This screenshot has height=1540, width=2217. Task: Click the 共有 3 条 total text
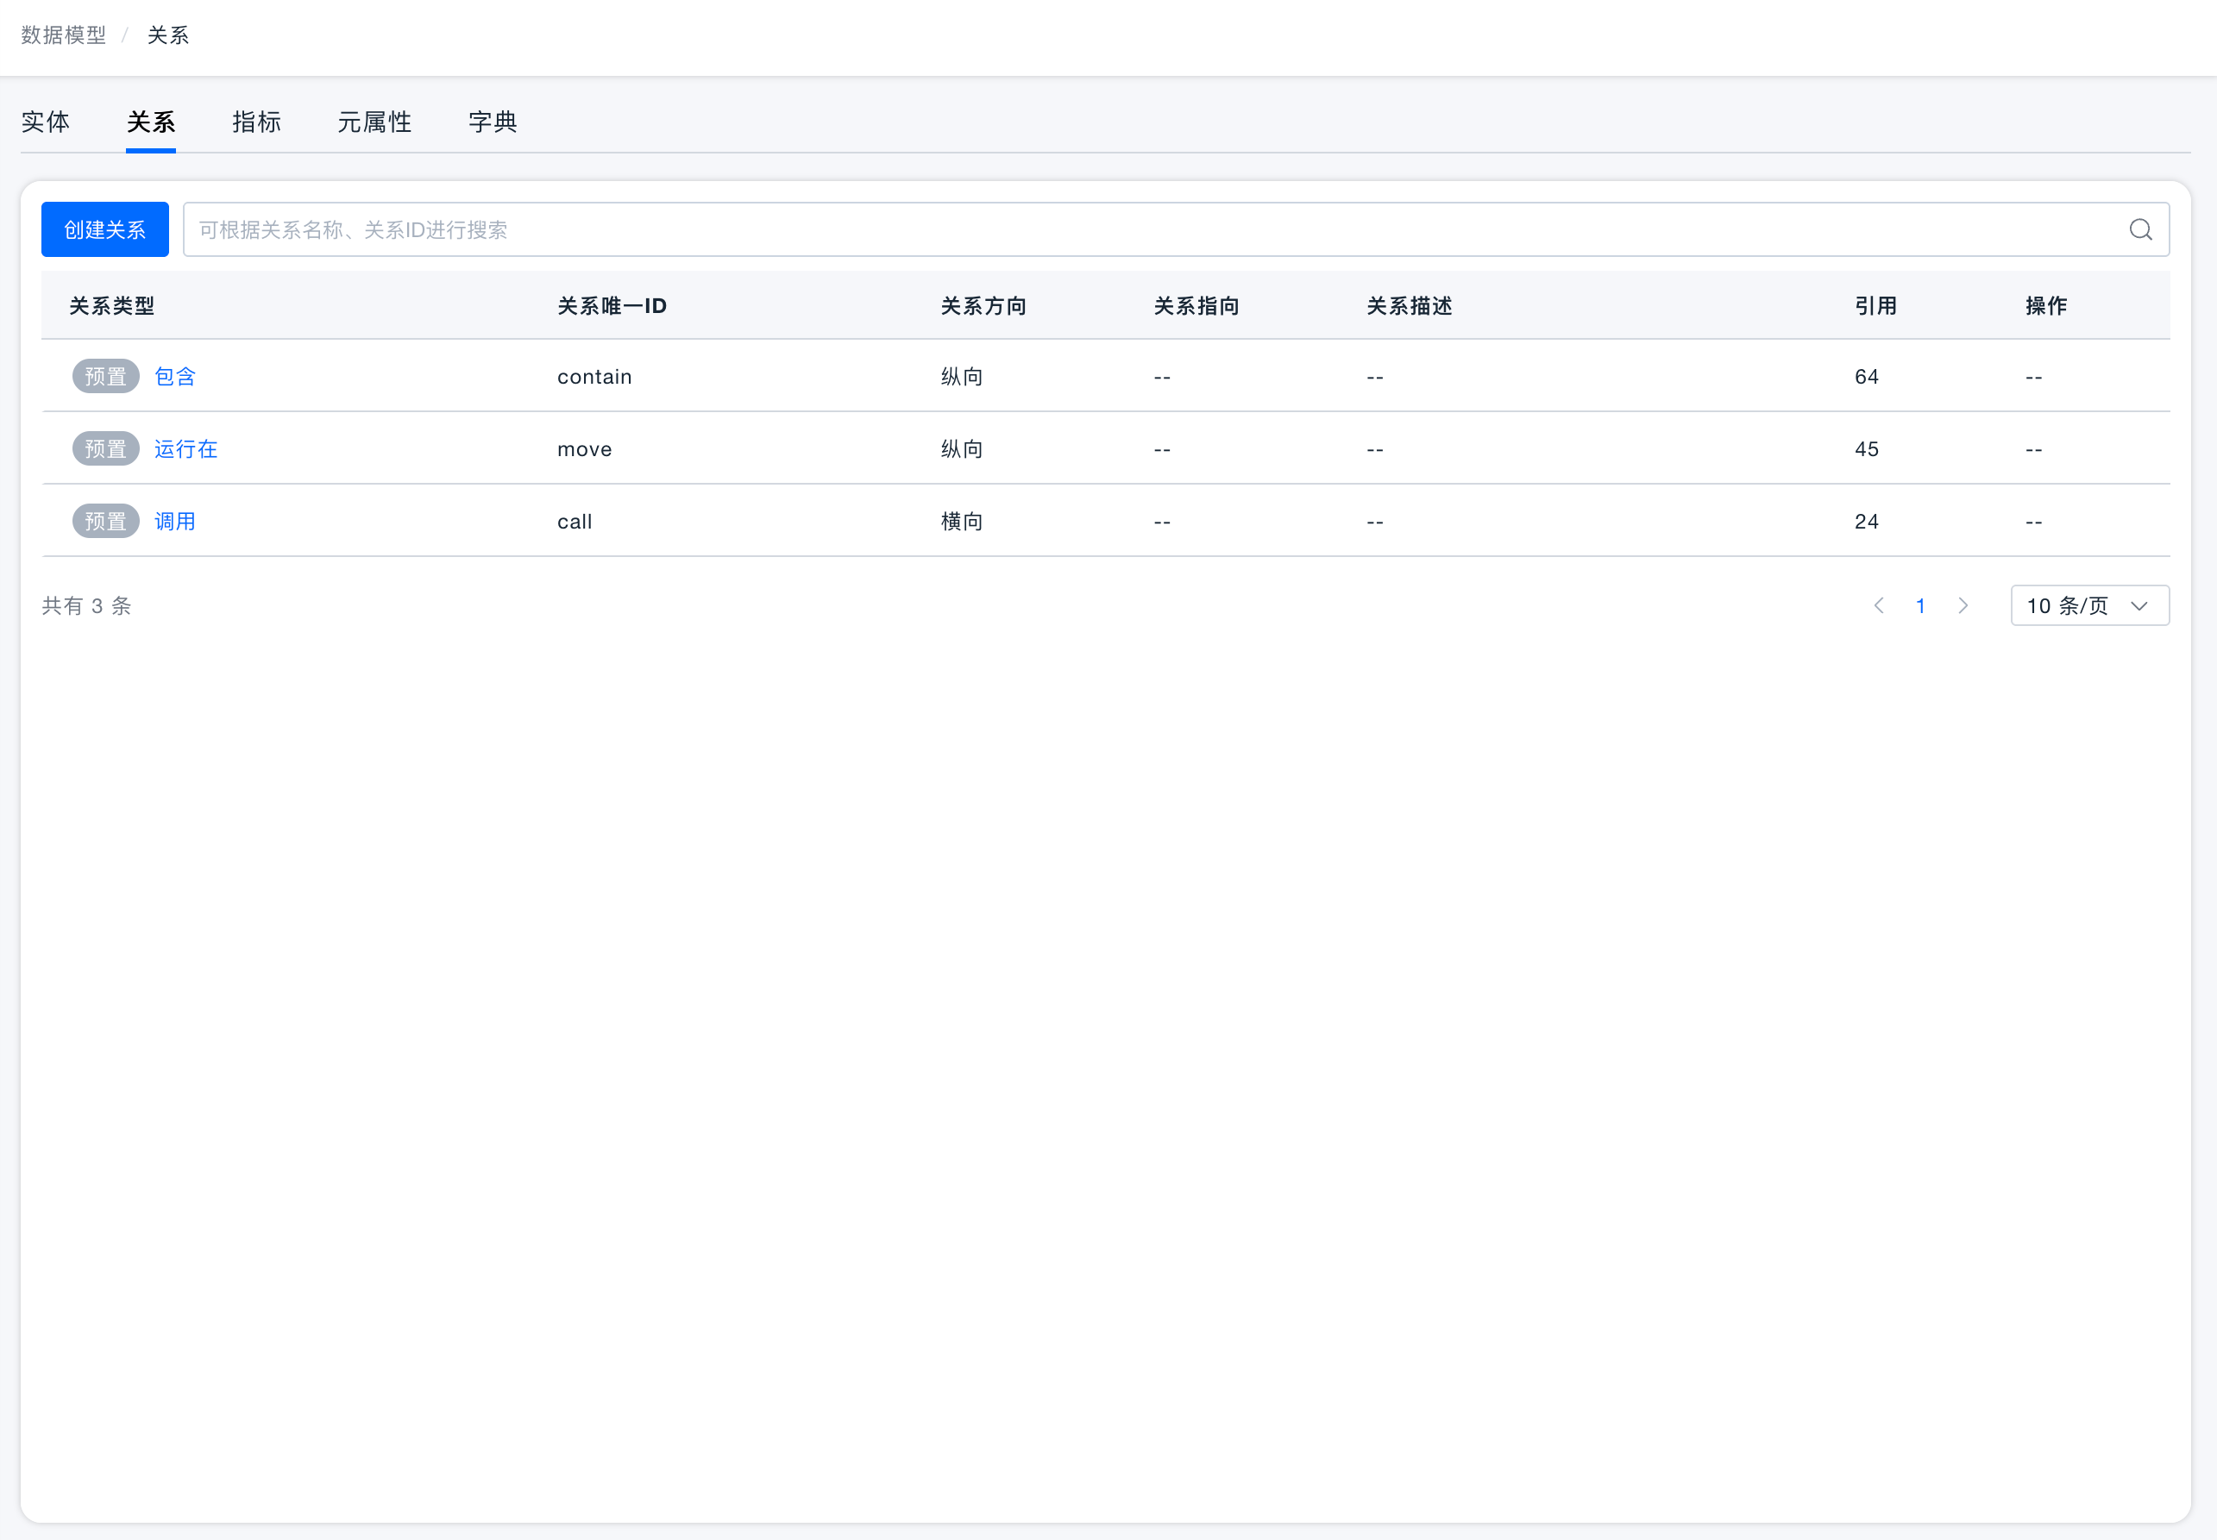click(87, 606)
